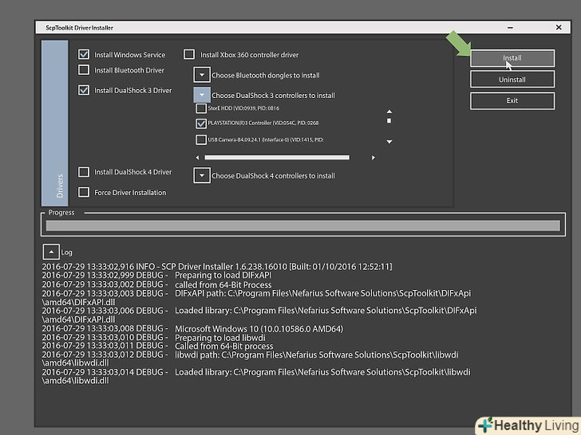Viewport: 581px width, 435px height.
Task: Expand Choose DualShock 4 controllers dropdown
Action: pyautogui.click(x=202, y=175)
